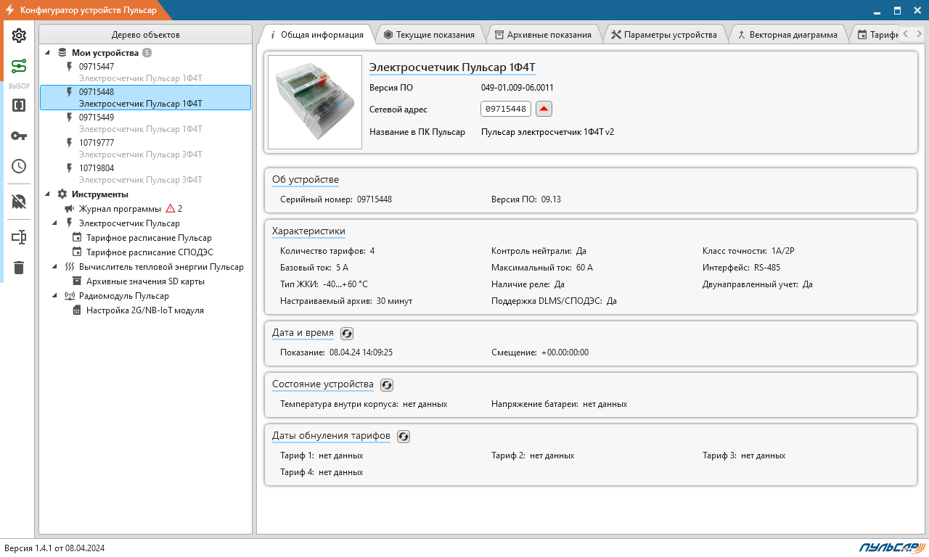The height and width of the screenshot is (557, 929).
Task: Collapse Вычислитель тепловой энергии Пульсар node
Action: click(55, 267)
